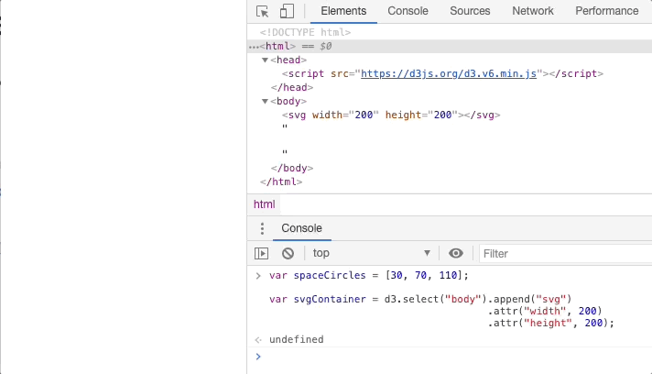This screenshot has width=652, height=374.
Task: Select the var spaceCircles code line
Action: tap(369, 275)
